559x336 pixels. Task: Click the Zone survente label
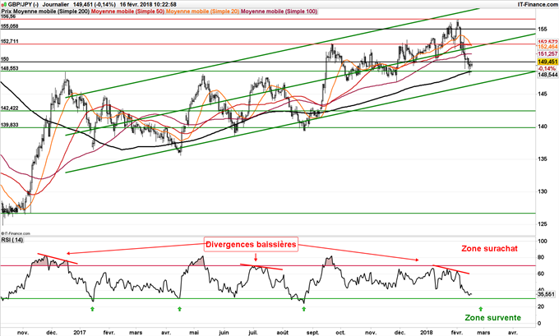point(493,318)
